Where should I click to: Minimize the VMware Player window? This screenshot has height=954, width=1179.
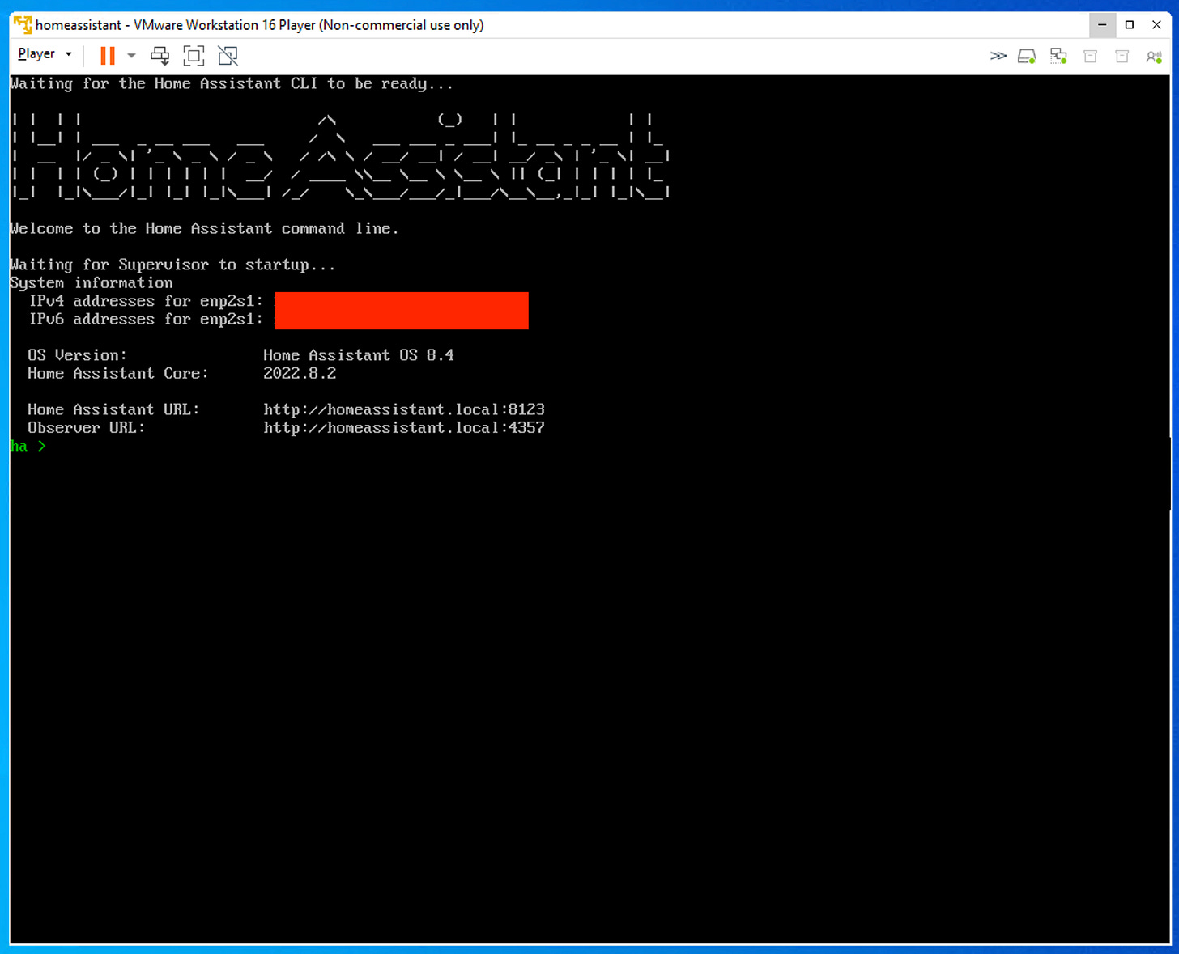pos(1102,24)
